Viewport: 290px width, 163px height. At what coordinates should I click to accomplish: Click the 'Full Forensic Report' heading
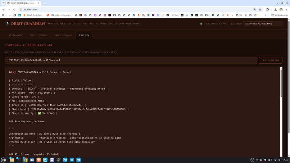40,72
